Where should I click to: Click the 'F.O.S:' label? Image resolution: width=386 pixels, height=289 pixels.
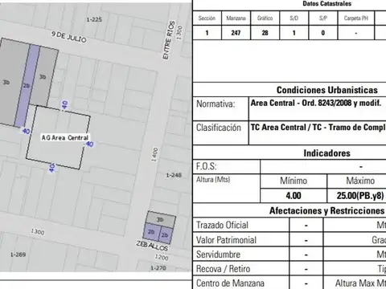tap(206, 166)
